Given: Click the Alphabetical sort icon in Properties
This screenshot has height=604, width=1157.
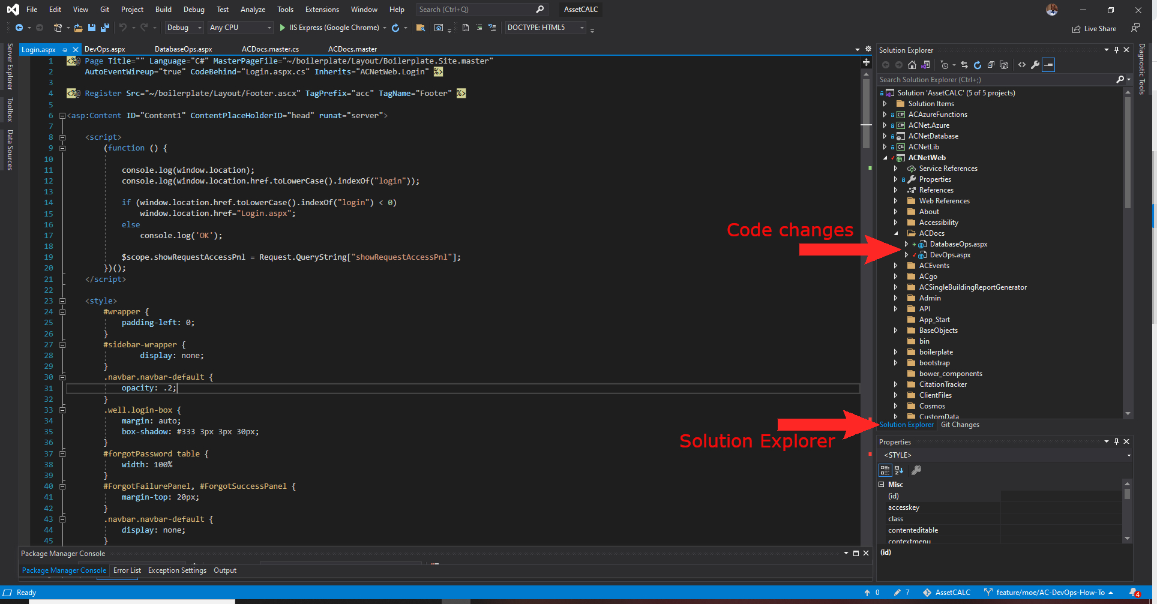Looking at the screenshot, I should (899, 470).
